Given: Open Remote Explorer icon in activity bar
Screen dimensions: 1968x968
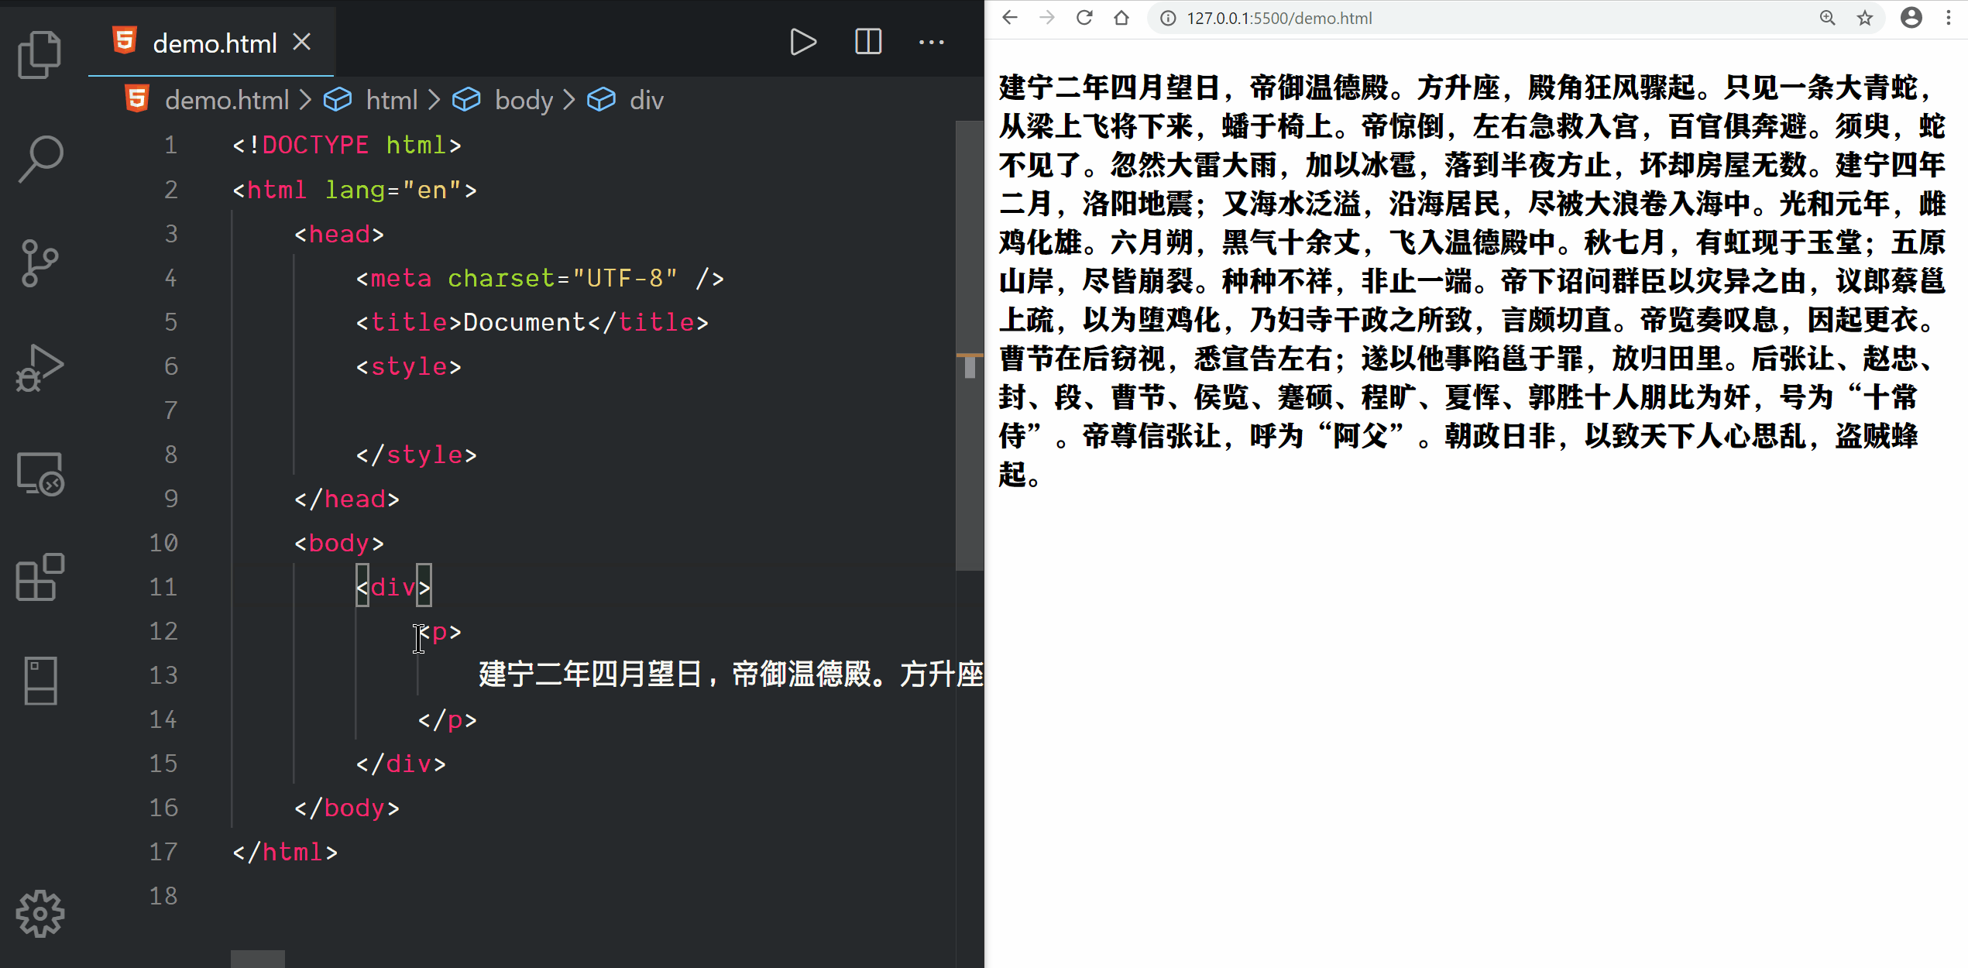Looking at the screenshot, I should point(39,474).
